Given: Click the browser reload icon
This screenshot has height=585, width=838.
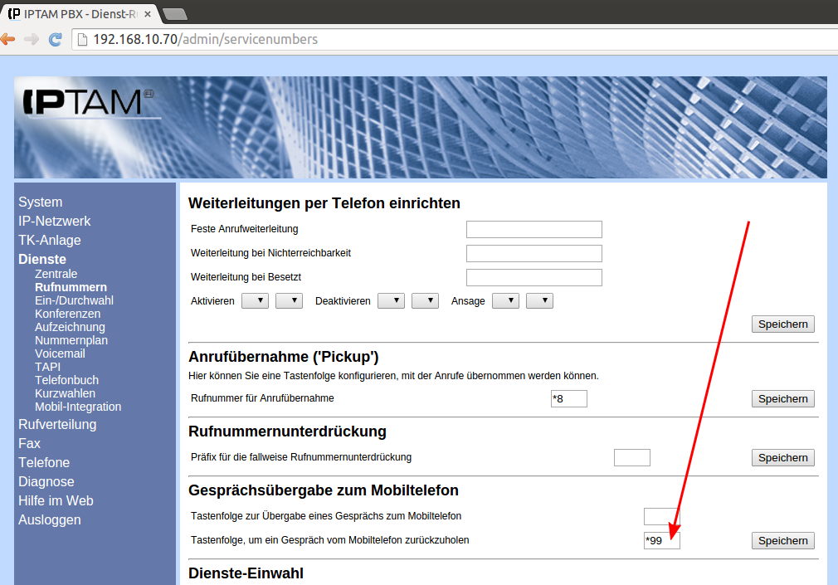Looking at the screenshot, I should pyautogui.click(x=56, y=39).
